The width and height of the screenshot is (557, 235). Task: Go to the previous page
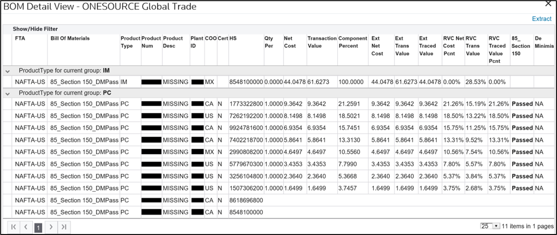click(x=26, y=227)
